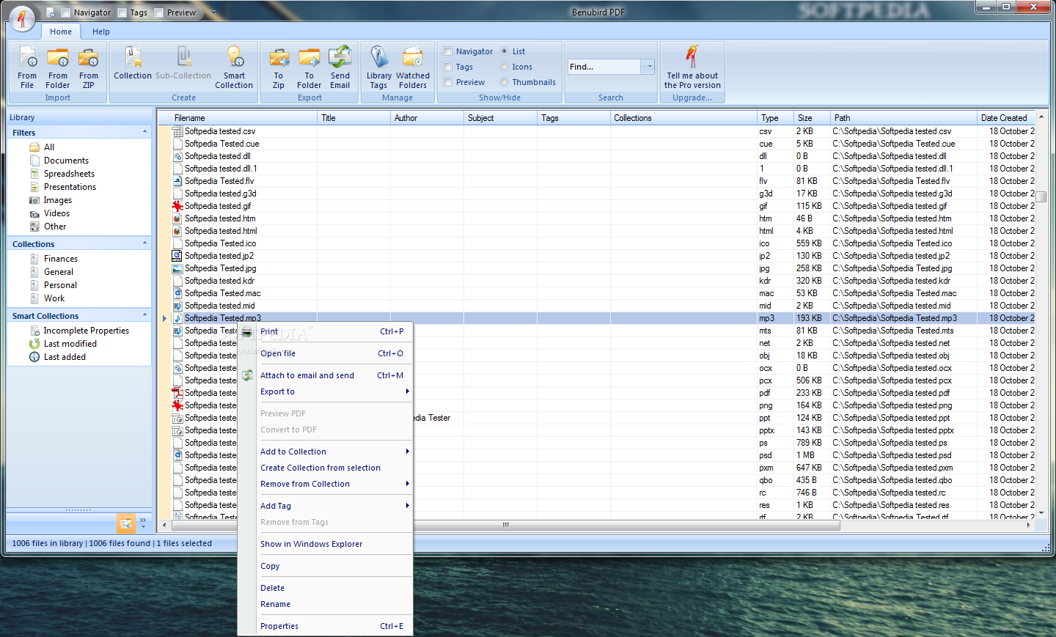Open the Benubird application menu orb
The height and width of the screenshot is (637, 1056).
coord(23,18)
